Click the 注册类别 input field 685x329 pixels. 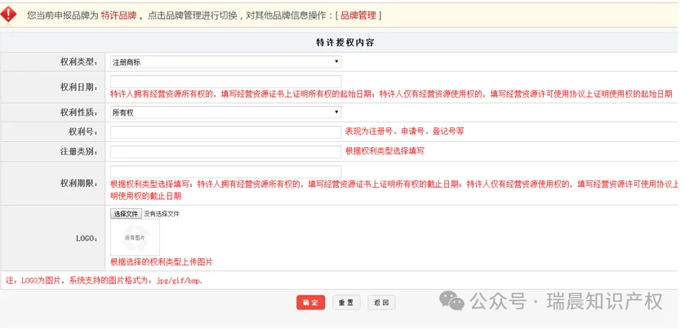click(225, 152)
